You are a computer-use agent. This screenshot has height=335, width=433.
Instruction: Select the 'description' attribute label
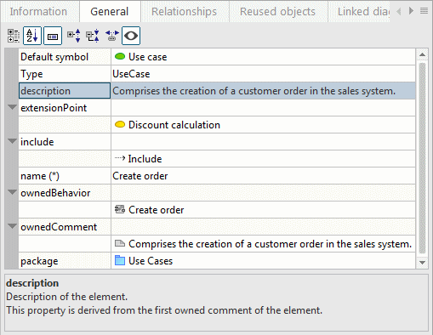coord(65,91)
